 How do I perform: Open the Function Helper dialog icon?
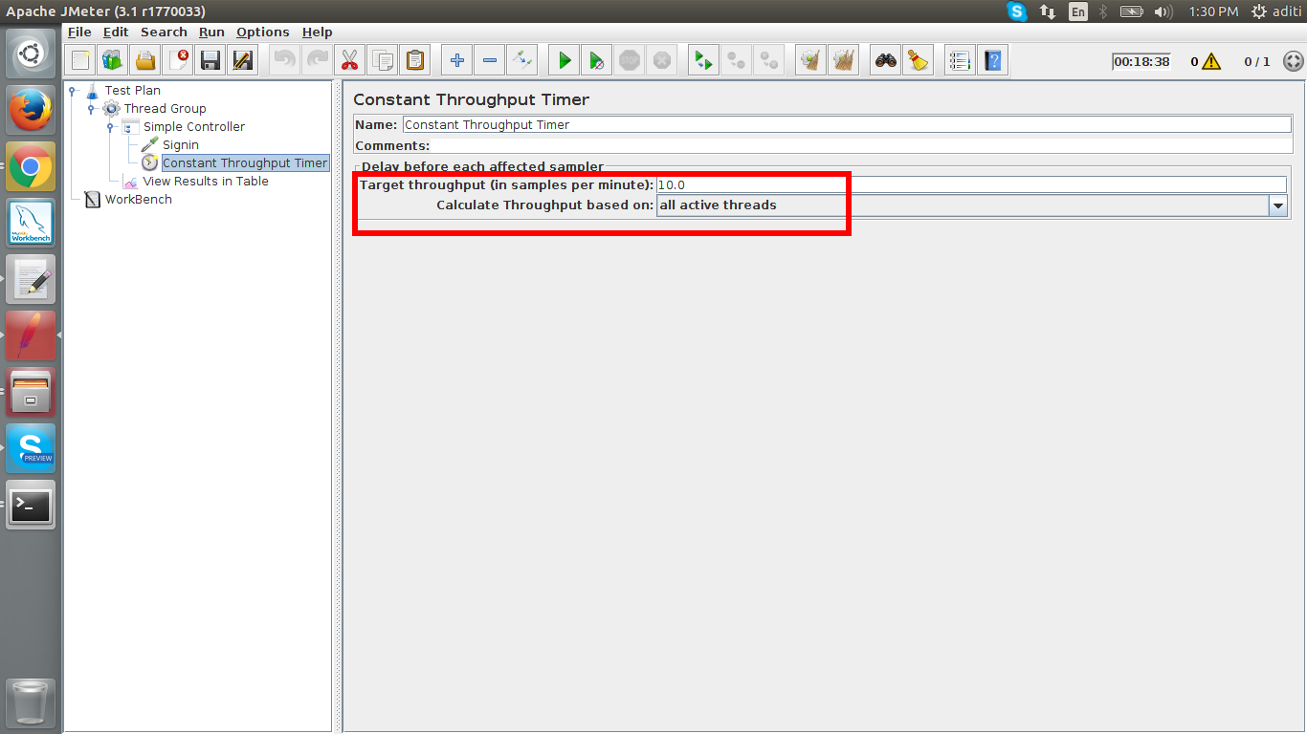pyautogui.click(x=961, y=61)
